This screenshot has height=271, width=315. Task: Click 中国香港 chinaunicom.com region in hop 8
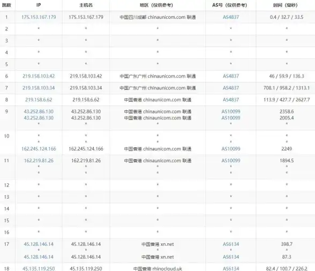157,100
